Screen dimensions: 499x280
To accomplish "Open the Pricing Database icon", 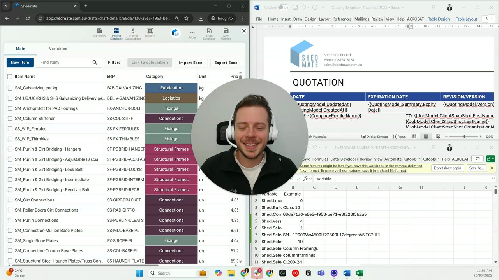I will (x=116, y=34).
